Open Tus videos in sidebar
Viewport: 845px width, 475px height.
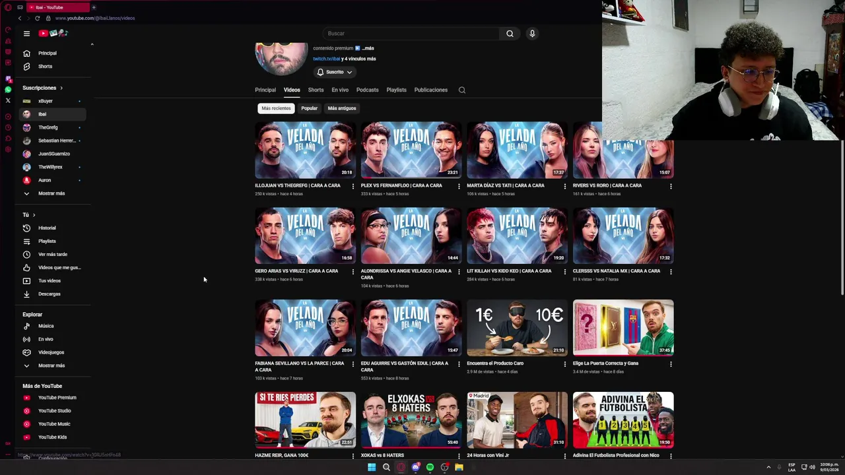point(54,280)
